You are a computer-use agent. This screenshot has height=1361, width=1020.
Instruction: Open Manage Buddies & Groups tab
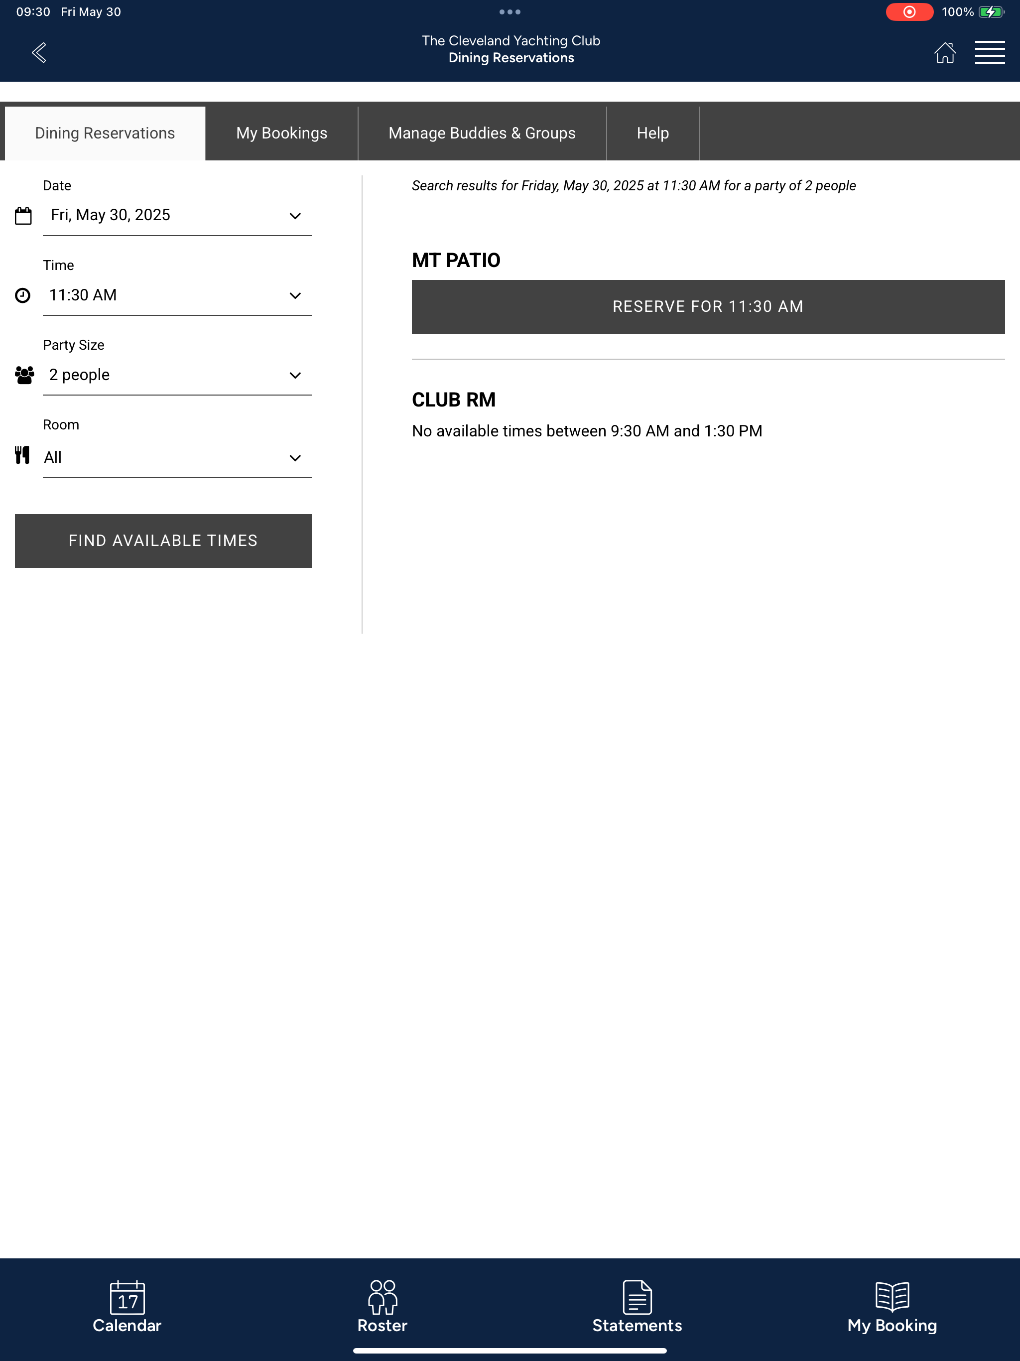[x=482, y=133]
